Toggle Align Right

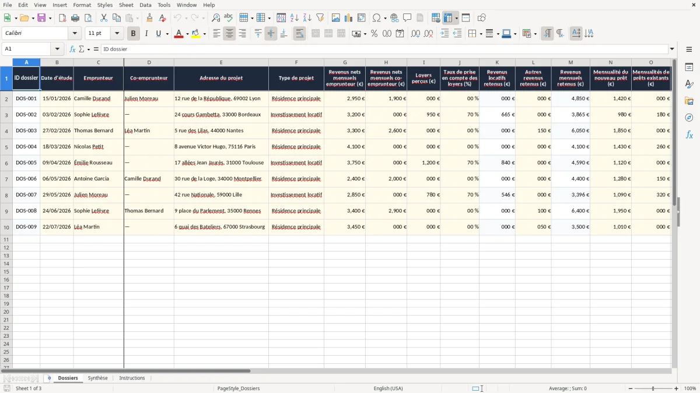[242, 34]
